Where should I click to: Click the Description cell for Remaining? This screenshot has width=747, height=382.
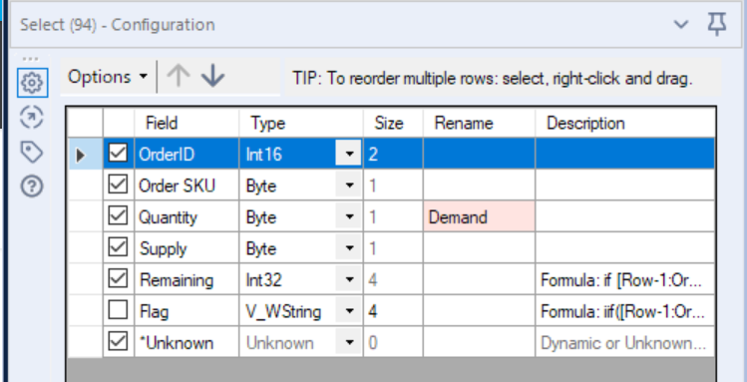pos(625,279)
